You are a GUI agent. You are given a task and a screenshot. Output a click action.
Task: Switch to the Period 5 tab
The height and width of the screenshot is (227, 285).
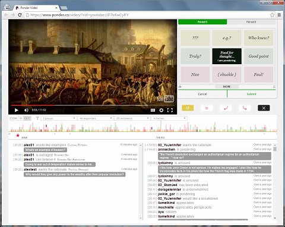pyautogui.click(x=202, y=22)
